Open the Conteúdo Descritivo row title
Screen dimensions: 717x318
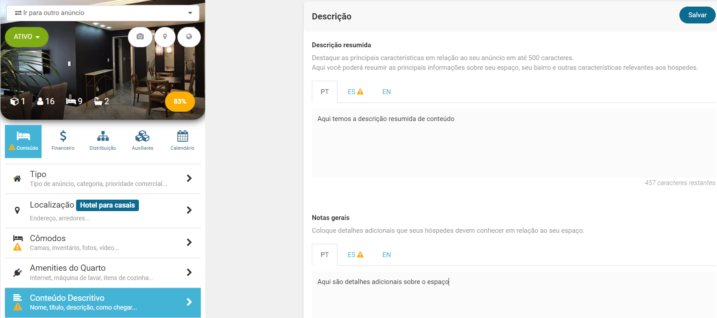click(67, 298)
